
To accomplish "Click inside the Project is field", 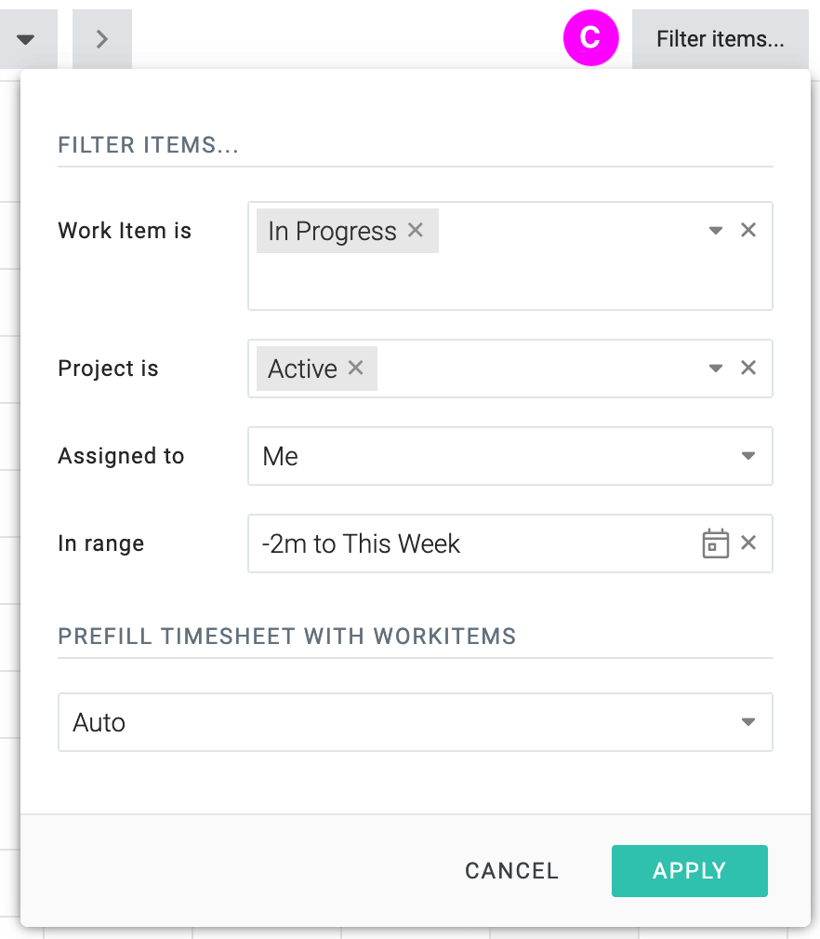I will pos(510,369).
